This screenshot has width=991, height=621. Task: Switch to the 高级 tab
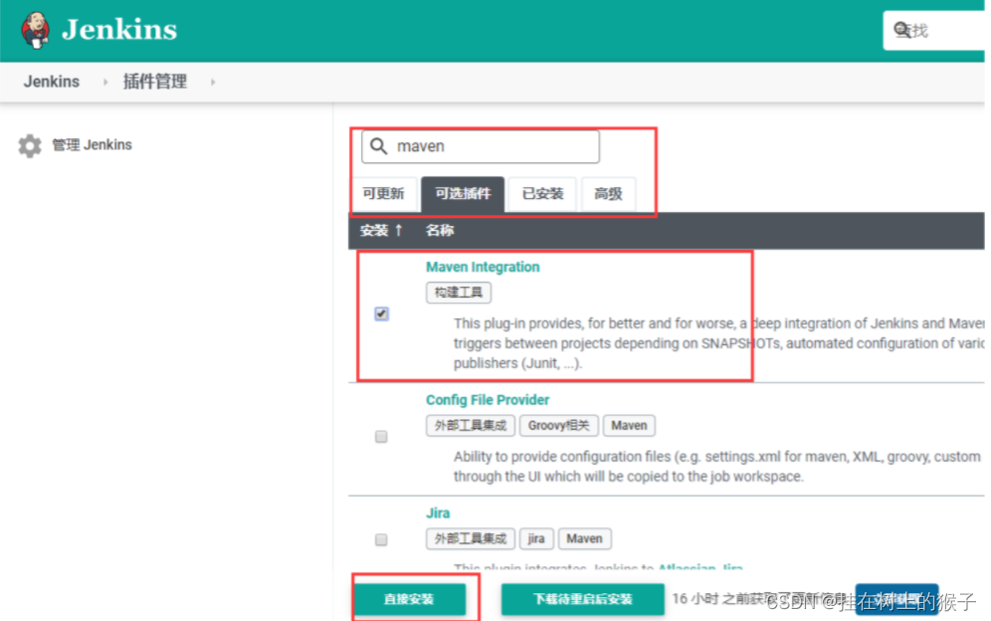[x=608, y=193]
